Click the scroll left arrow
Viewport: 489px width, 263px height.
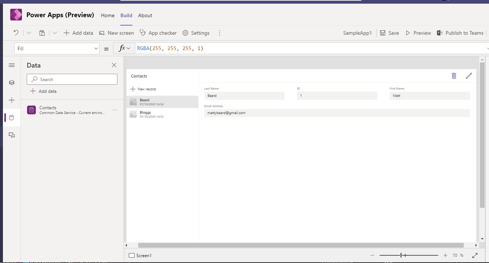click(x=126, y=245)
